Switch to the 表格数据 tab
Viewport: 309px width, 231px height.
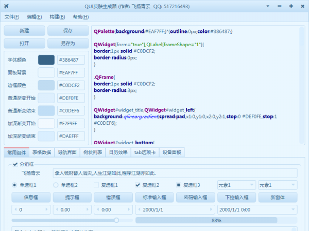pyautogui.click(x=41, y=152)
